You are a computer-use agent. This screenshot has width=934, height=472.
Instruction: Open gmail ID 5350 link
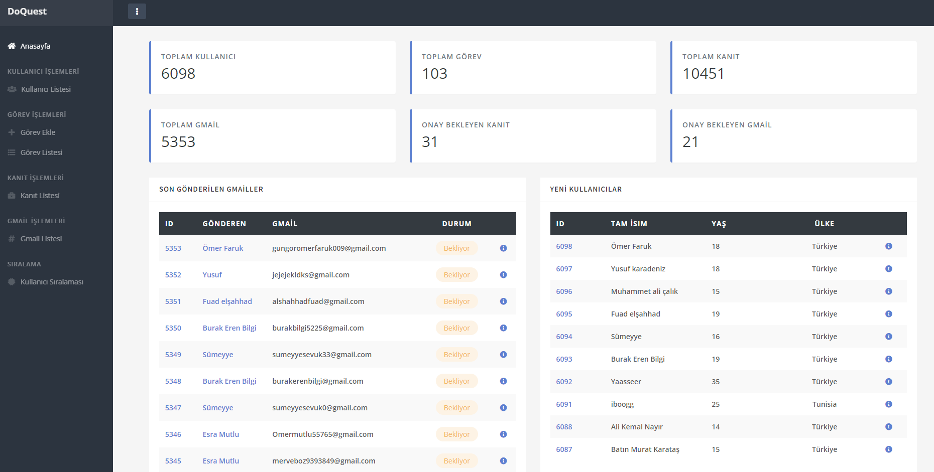tap(173, 328)
